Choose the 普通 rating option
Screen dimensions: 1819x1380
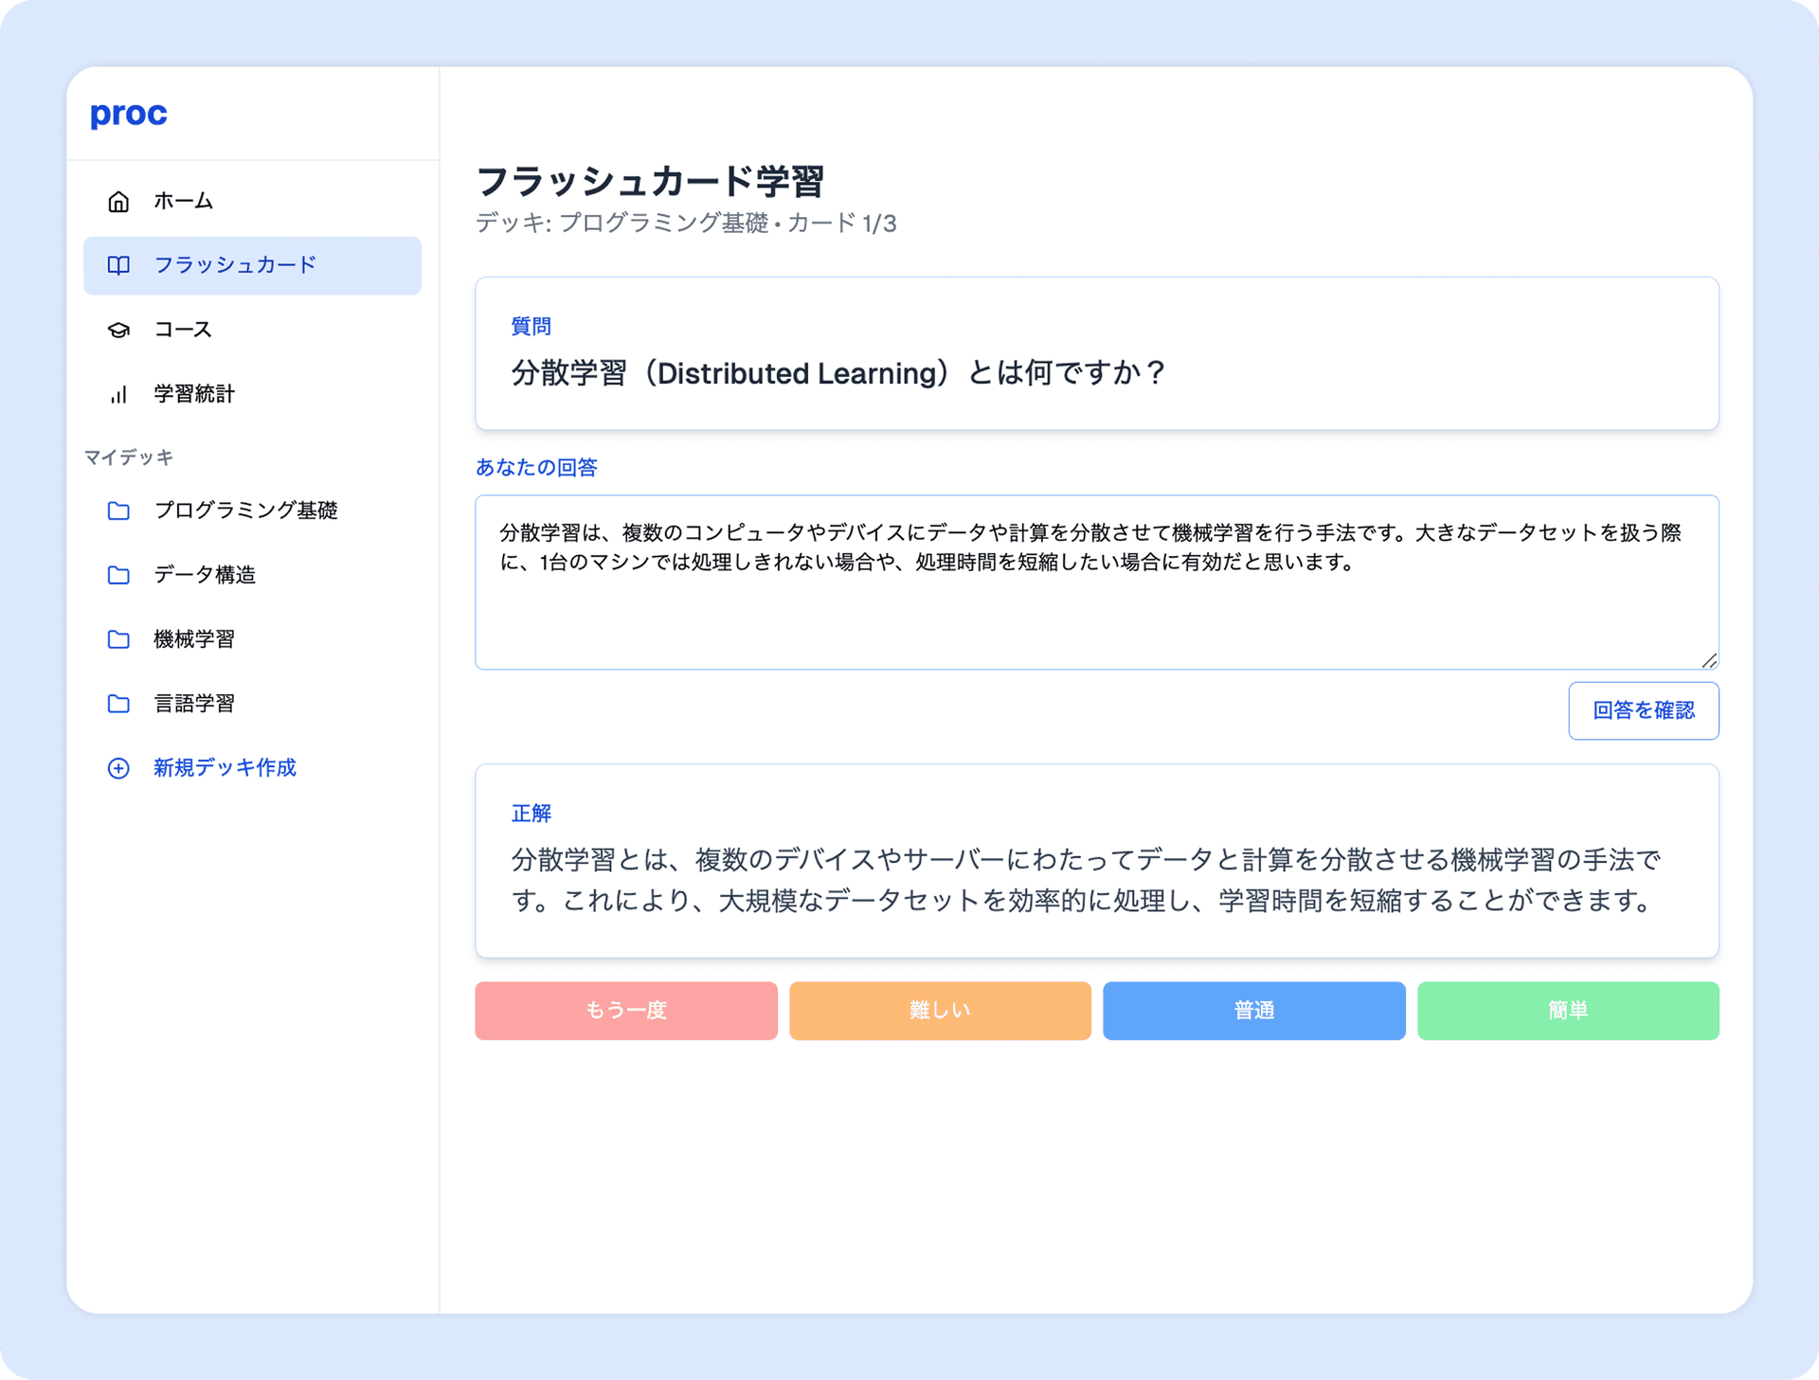(1253, 1011)
